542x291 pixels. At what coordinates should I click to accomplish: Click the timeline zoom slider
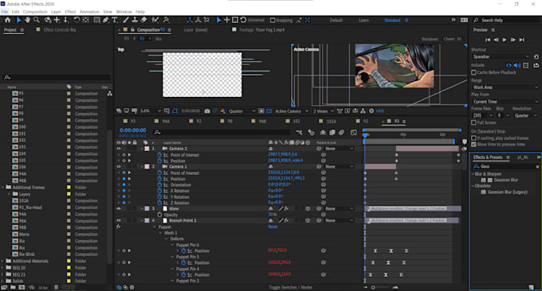pyautogui.click(x=380, y=287)
